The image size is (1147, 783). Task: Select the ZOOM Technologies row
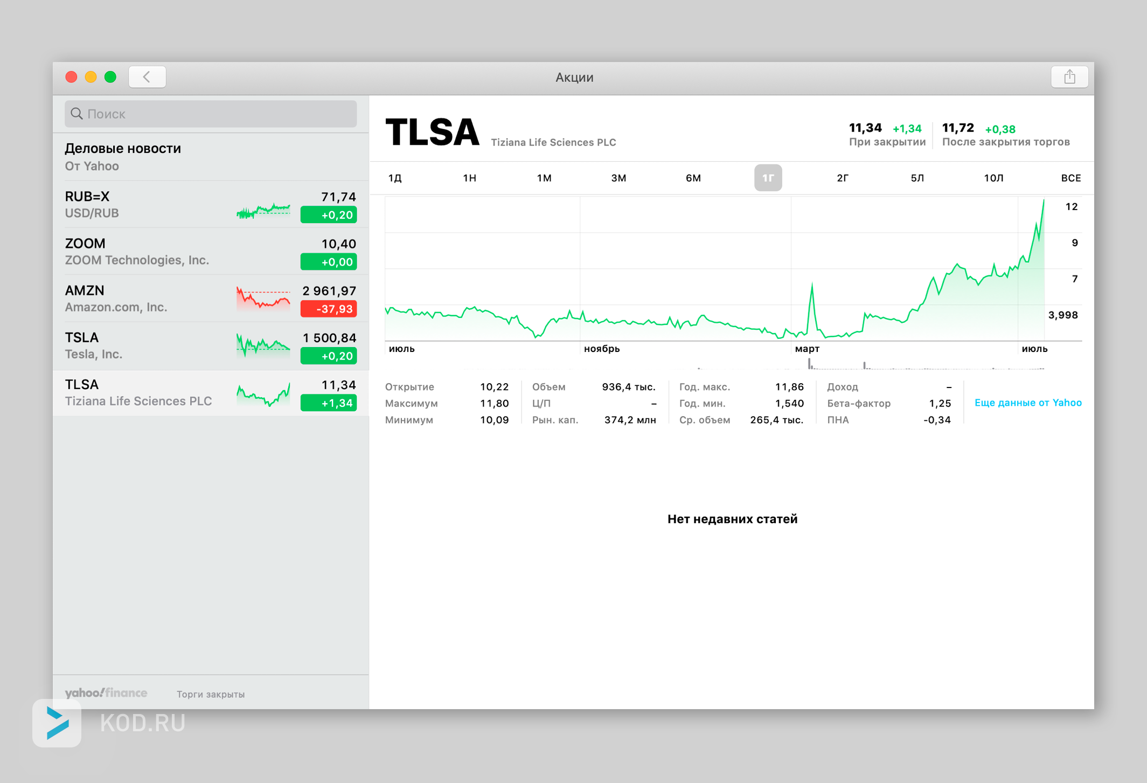(211, 251)
